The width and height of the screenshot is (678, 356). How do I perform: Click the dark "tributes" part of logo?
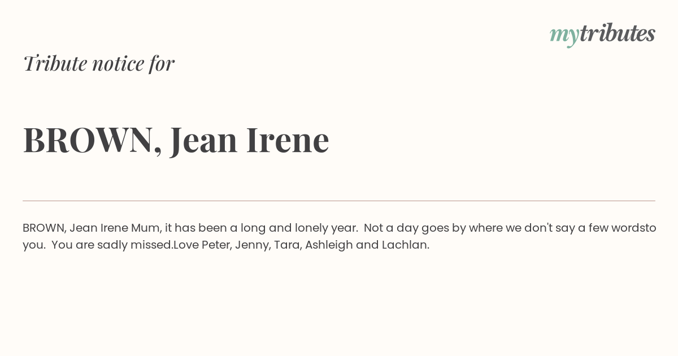pos(617,33)
